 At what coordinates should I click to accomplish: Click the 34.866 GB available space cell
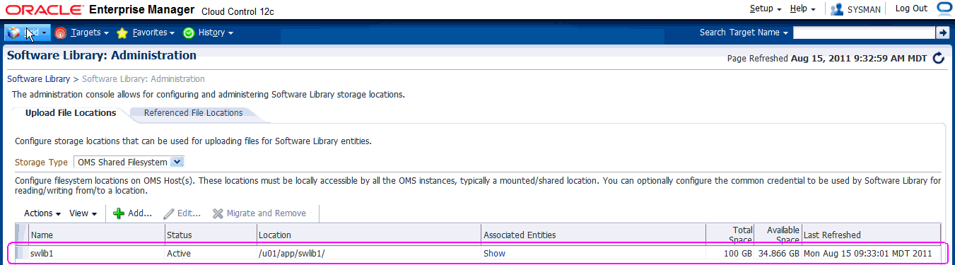click(778, 253)
